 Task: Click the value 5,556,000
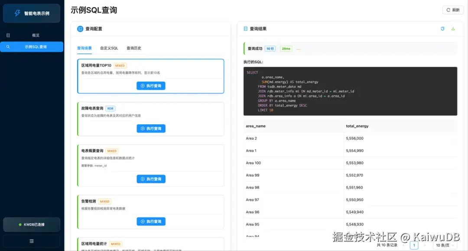coord(354,138)
